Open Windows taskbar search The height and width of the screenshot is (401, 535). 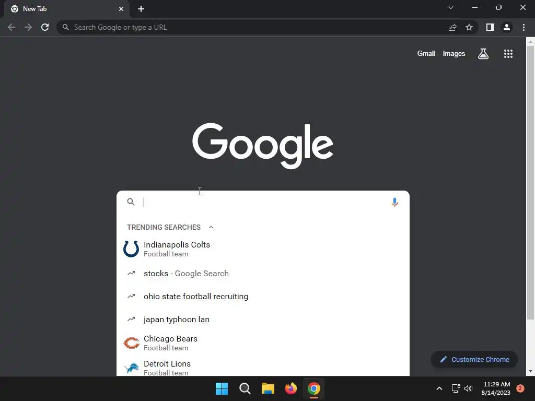[x=245, y=388]
